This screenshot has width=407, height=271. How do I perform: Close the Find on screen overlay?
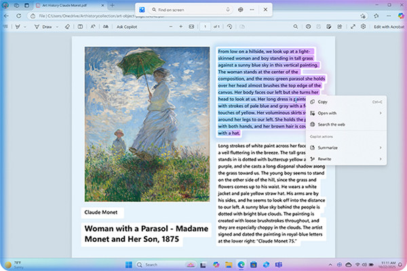265,9
